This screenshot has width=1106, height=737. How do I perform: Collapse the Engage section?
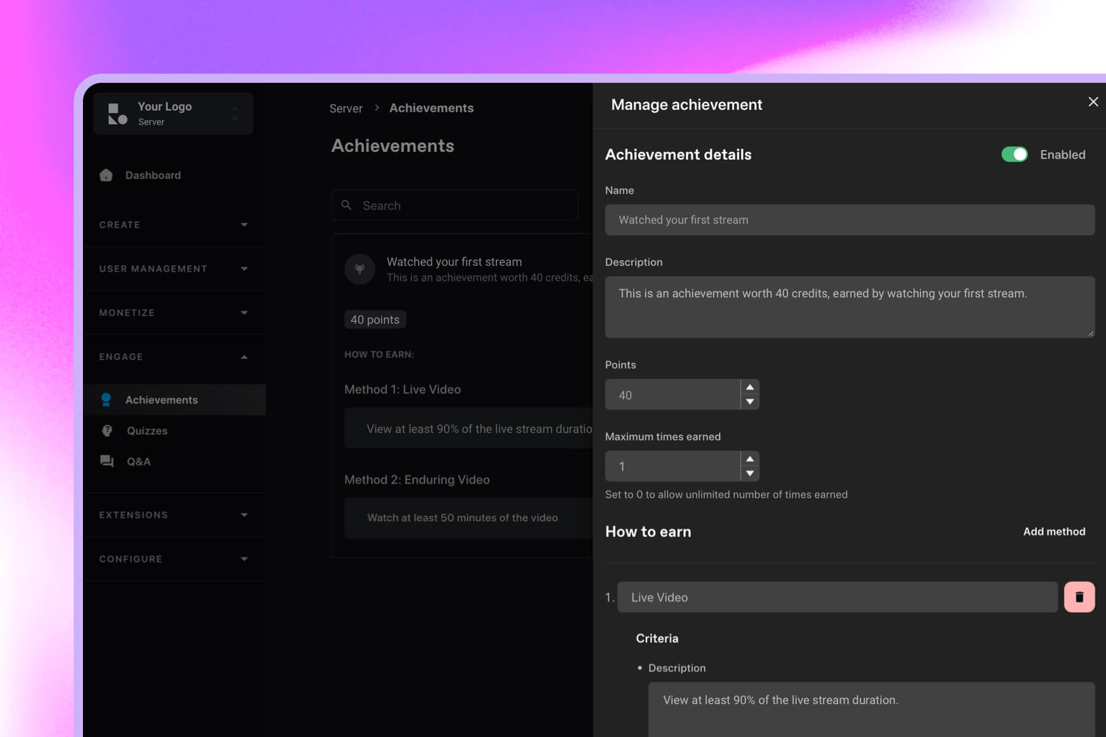(x=174, y=357)
